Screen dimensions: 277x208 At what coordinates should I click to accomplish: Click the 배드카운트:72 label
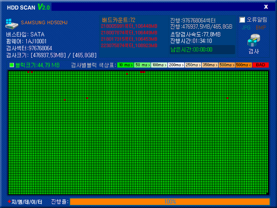119,20
